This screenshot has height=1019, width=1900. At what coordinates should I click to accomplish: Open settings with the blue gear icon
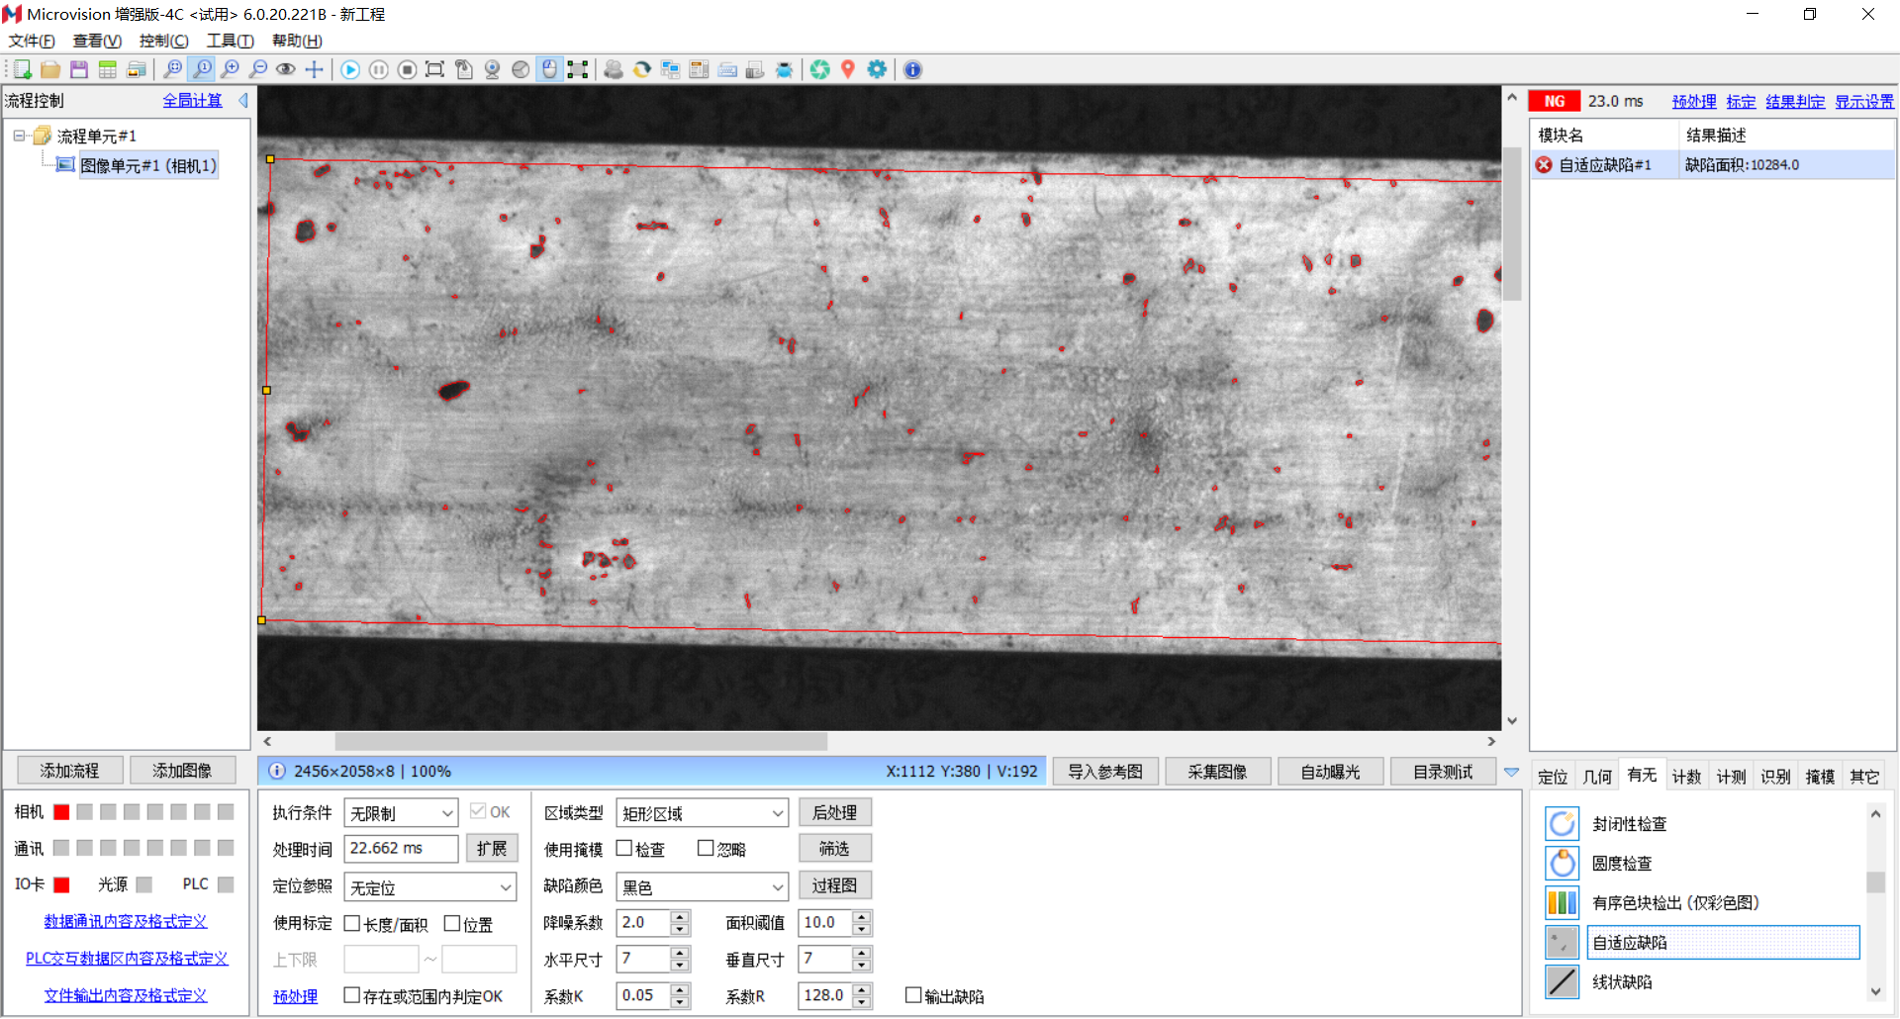[877, 69]
